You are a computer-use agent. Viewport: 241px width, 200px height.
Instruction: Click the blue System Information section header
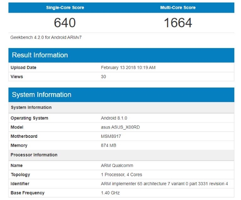click(41, 95)
